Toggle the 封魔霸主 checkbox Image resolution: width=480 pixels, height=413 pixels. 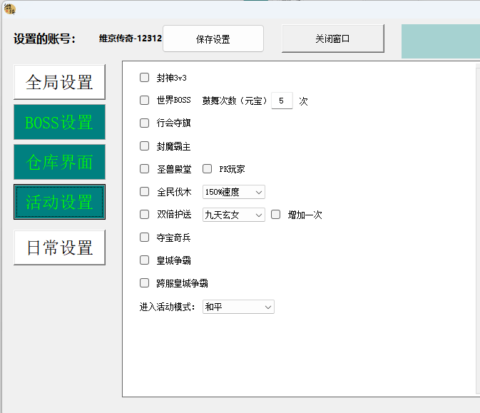click(144, 146)
